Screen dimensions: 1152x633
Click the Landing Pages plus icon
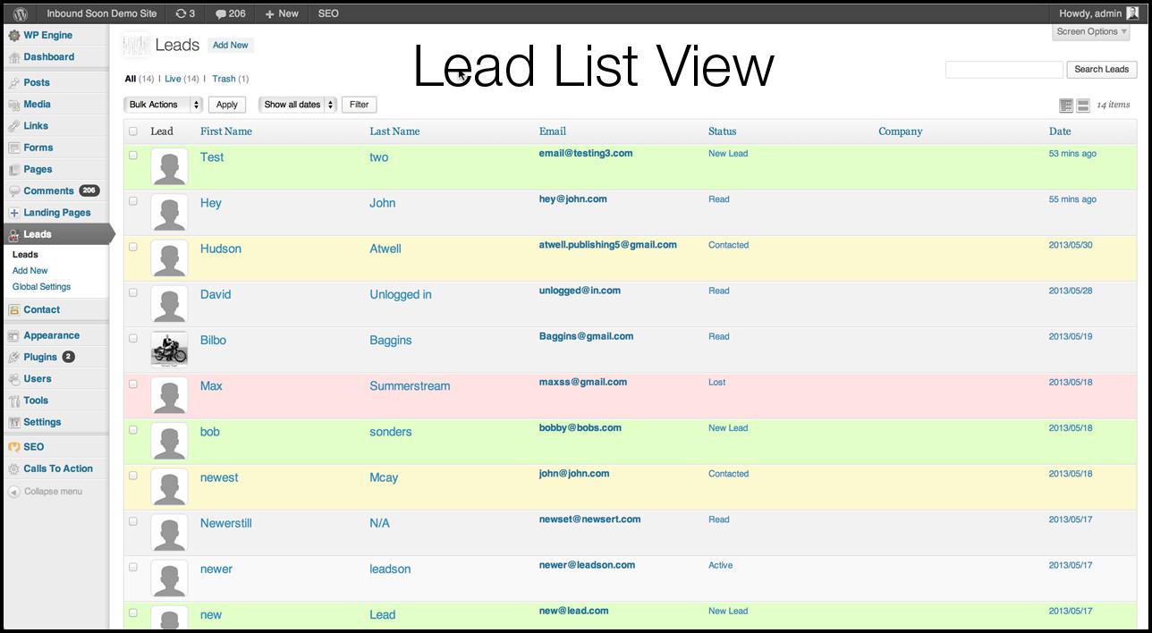pyautogui.click(x=14, y=213)
